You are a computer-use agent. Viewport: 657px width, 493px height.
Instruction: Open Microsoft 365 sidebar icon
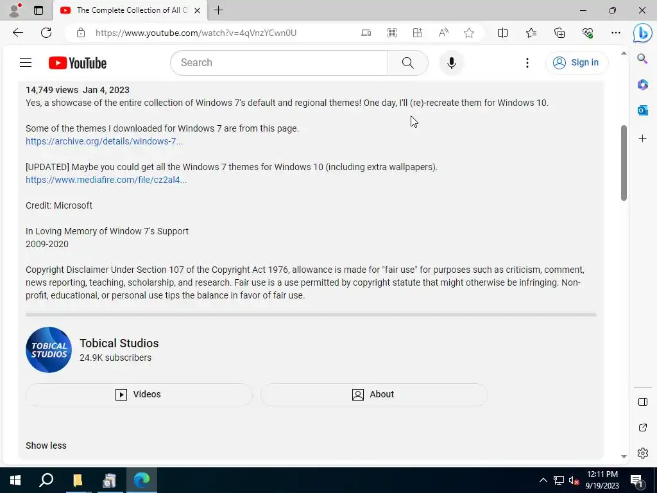(x=642, y=84)
